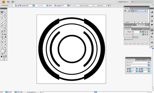Choose the miter join stroke option
Viewport: 154px width, 93px height.
pos(143,34)
